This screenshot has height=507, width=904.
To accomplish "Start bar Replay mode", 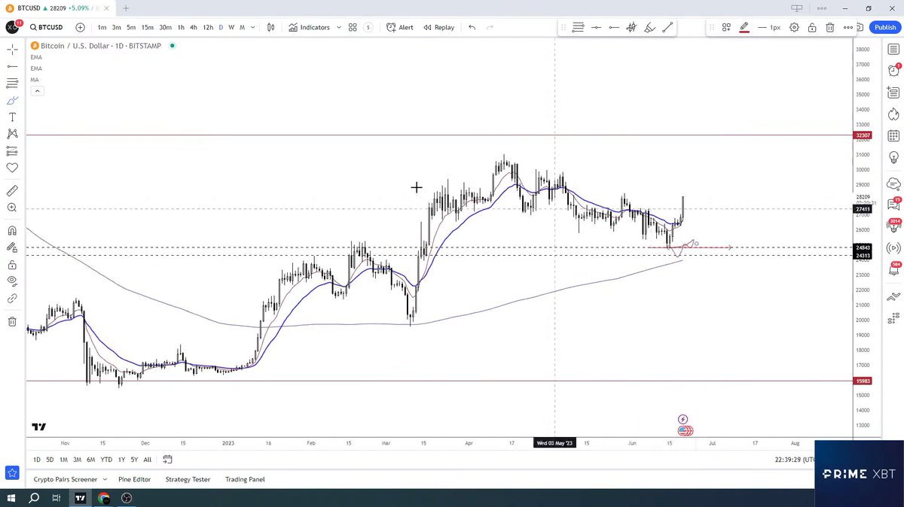I will 438,27.
